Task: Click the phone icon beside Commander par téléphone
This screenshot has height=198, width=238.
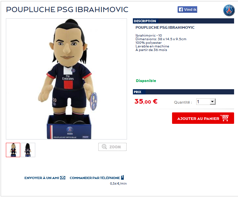Action: 122,177
